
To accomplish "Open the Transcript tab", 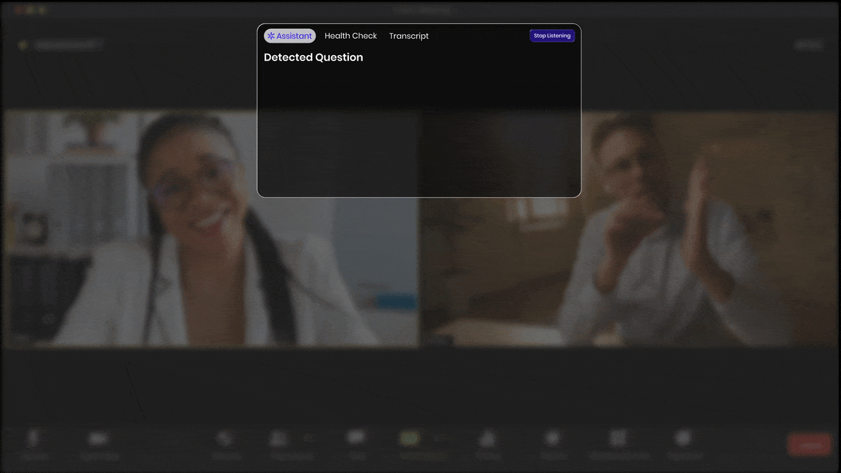I will click(x=409, y=36).
